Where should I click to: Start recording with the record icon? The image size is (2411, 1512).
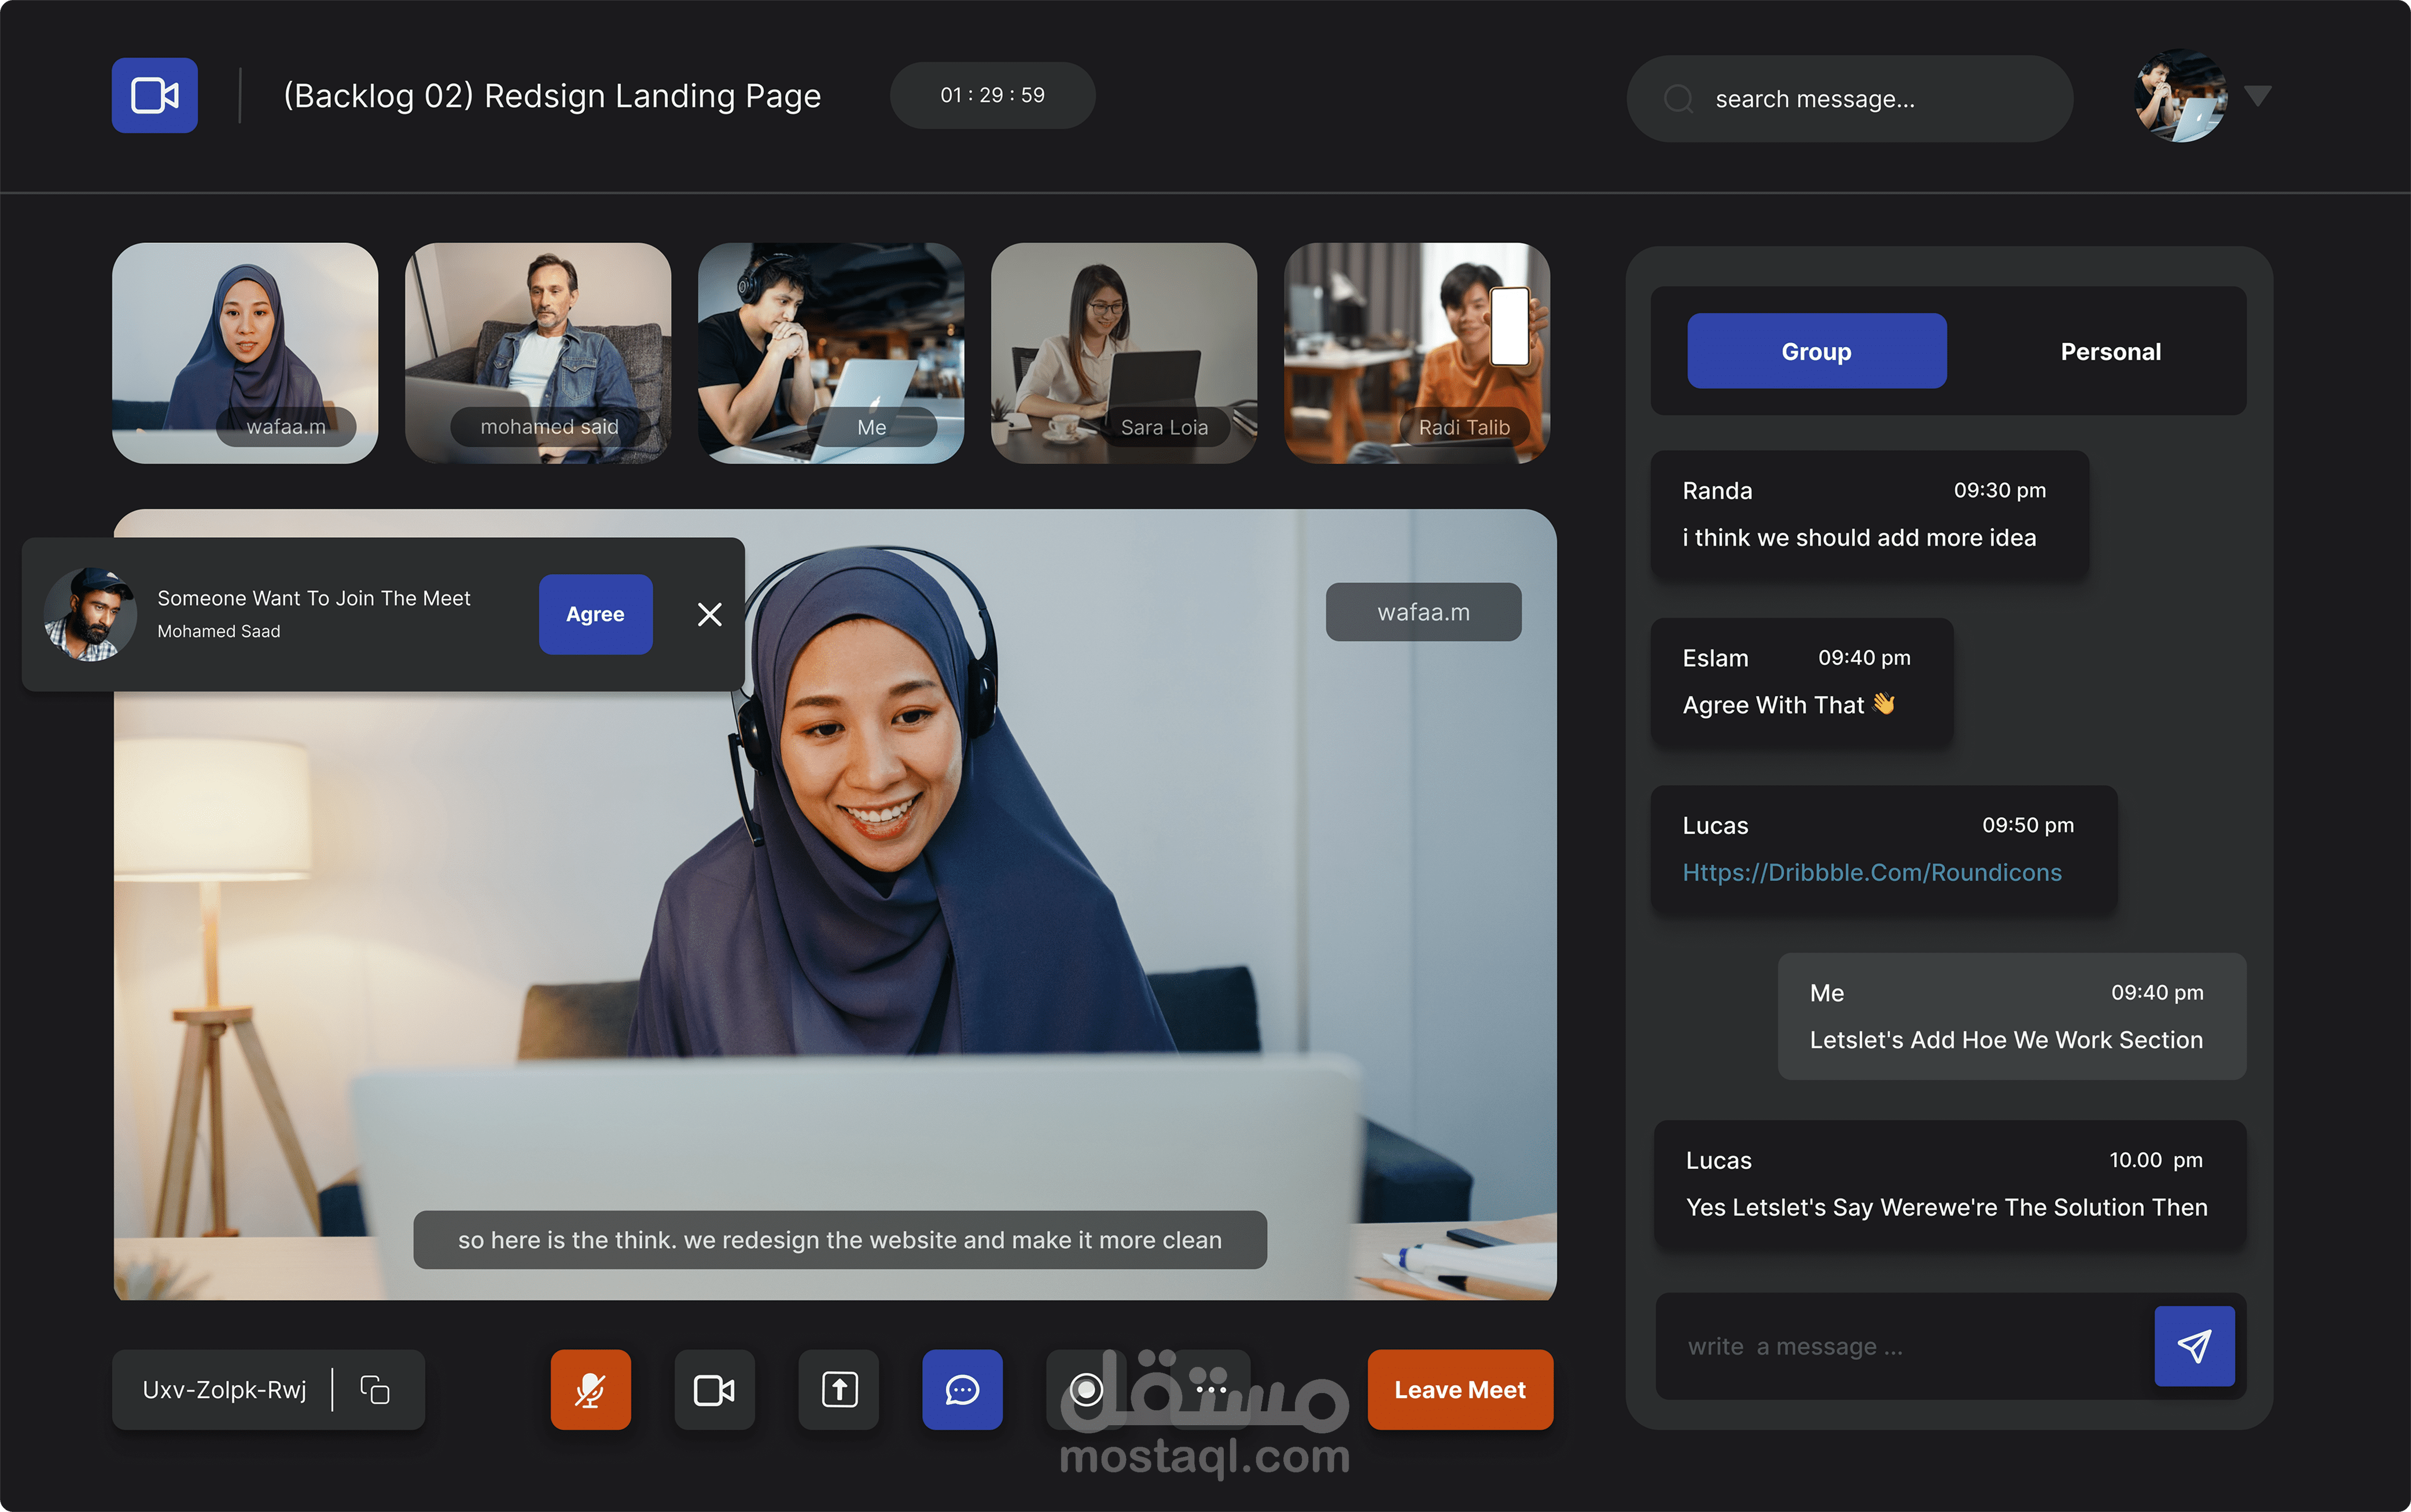point(1085,1389)
